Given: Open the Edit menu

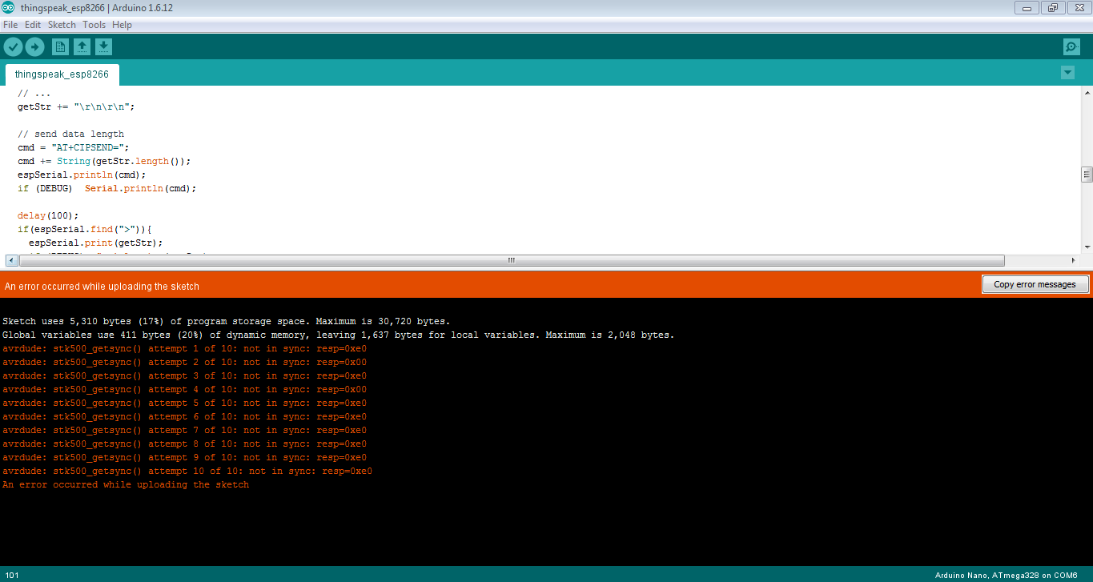Looking at the screenshot, I should click(33, 25).
